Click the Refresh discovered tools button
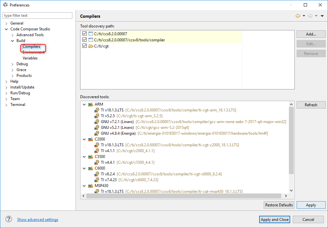Screen dimensions: 328x228 (x=311, y=105)
